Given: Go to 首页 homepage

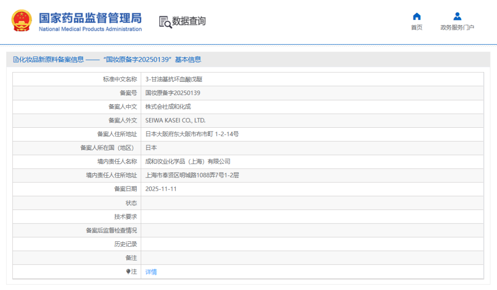Looking at the screenshot, I should pos(416,27).
